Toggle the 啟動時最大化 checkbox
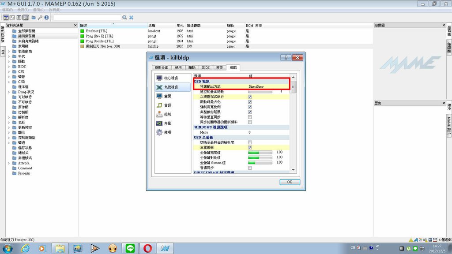 tap(250, 102)
